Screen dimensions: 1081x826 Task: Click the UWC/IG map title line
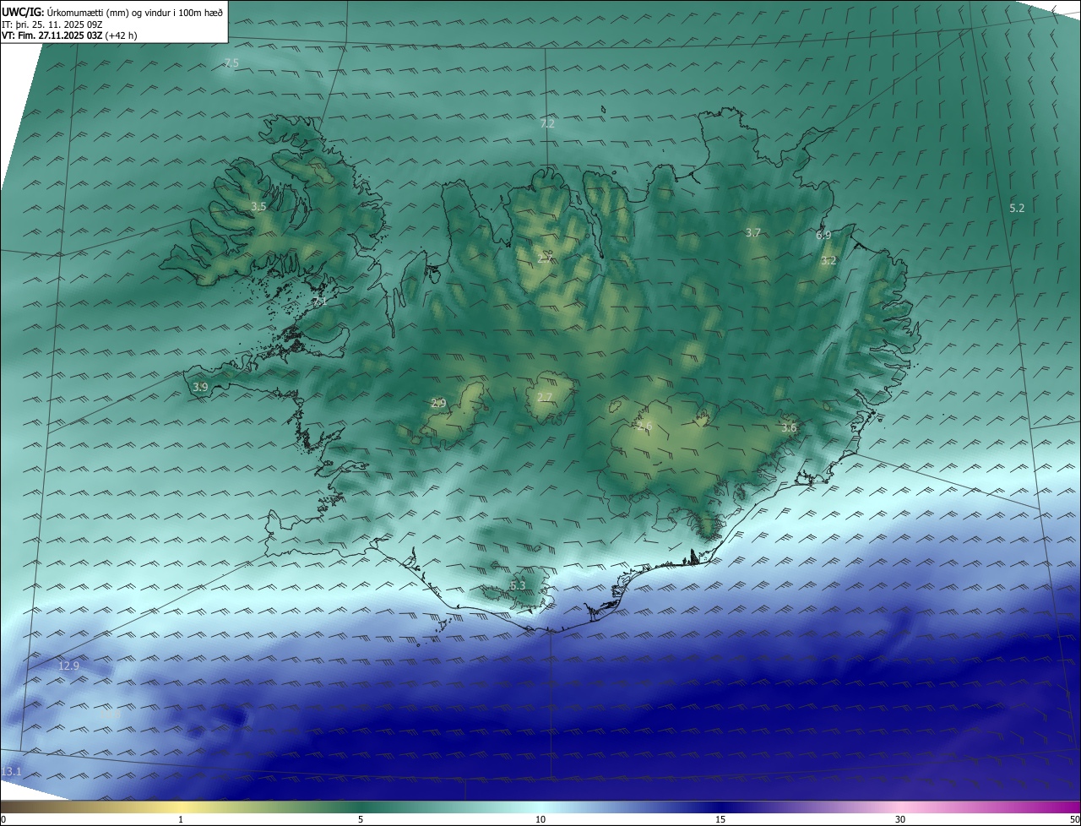(x=112, y=12)
